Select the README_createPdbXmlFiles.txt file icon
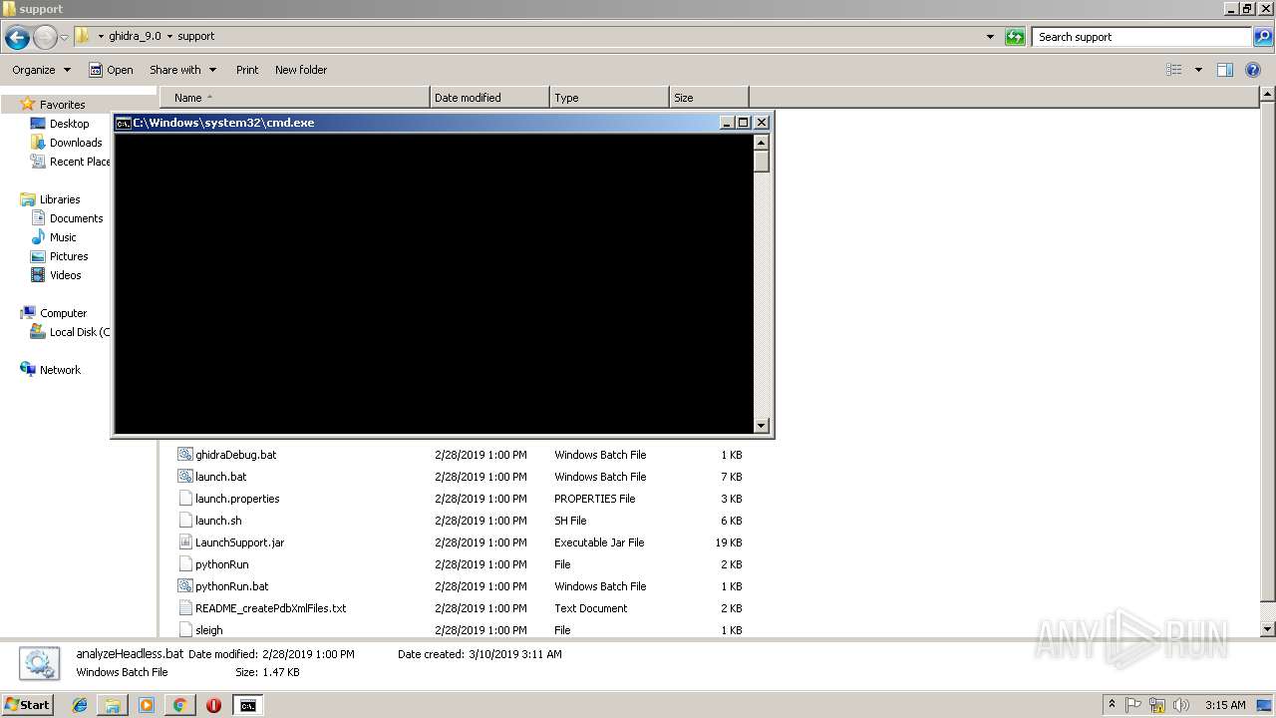 coord(185,608)
